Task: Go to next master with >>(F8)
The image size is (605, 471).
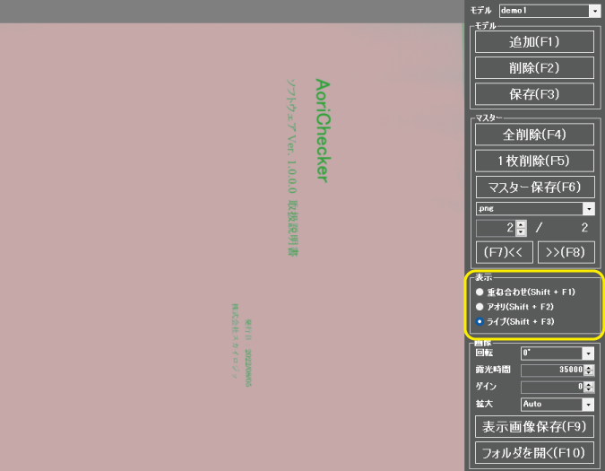Action: click(566, 252)
